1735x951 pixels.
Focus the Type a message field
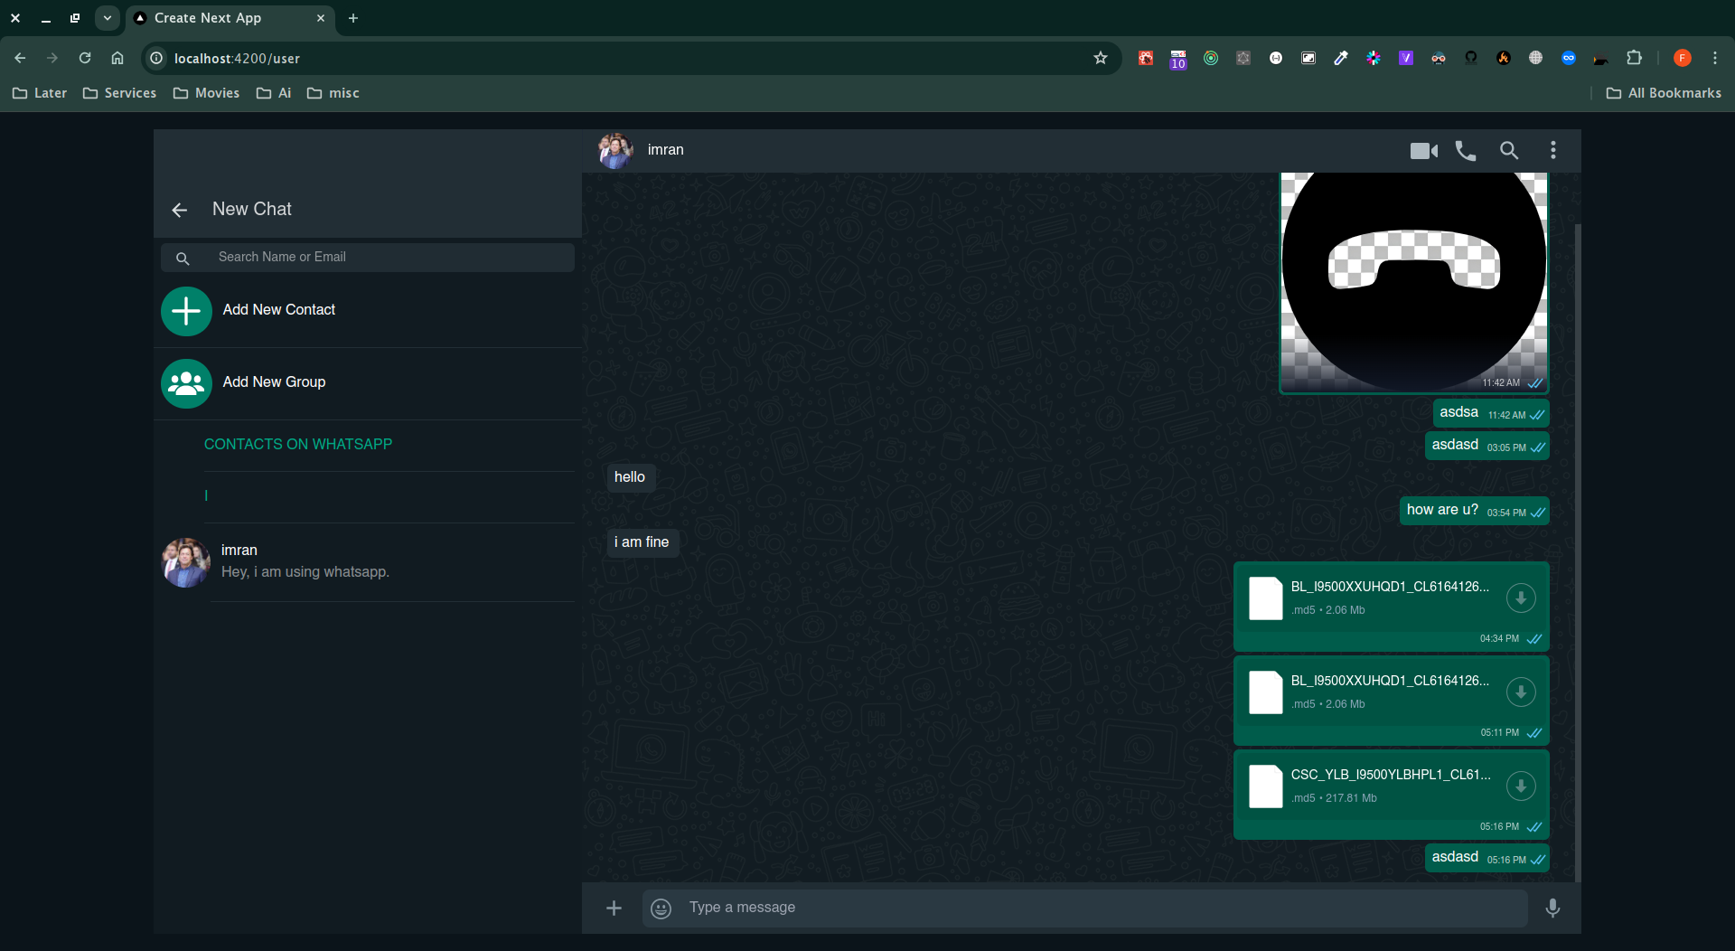(1084, 908)
